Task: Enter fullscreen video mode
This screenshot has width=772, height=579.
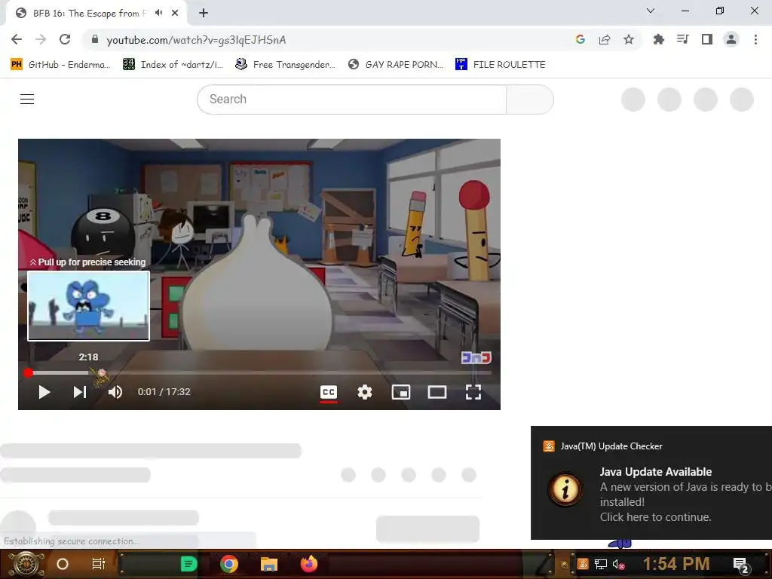Action: 473,392
